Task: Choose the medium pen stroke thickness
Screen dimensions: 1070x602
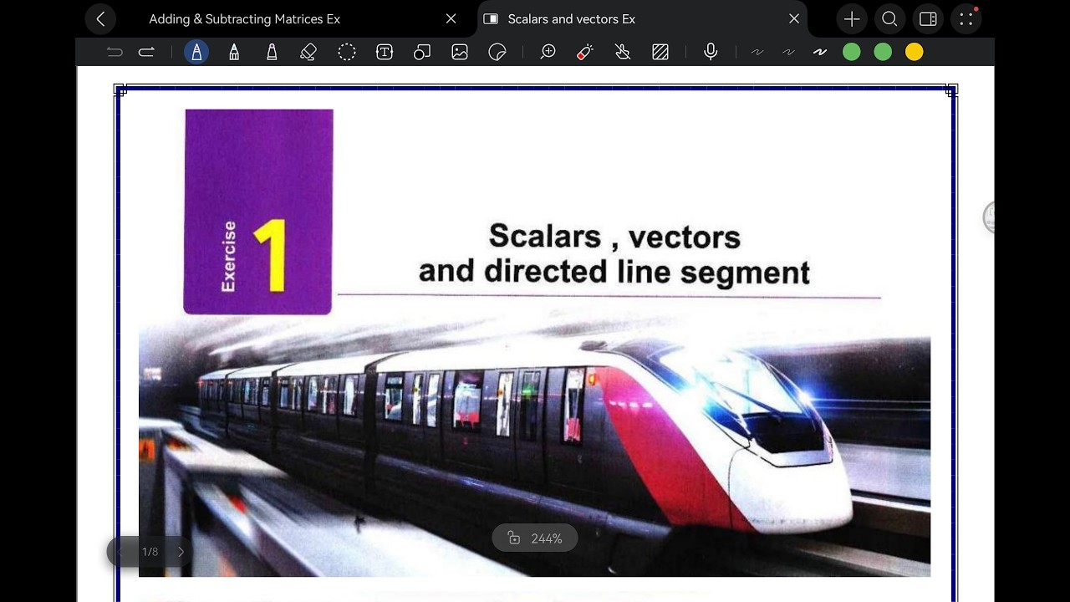Action: click(x=788, y=52)
